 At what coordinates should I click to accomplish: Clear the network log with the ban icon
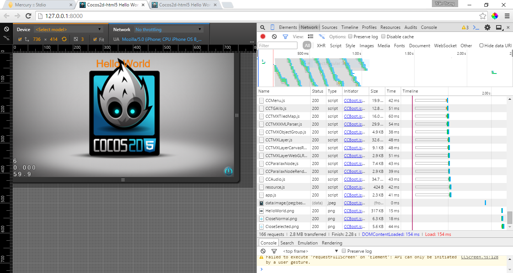click(x=274, y=36)
